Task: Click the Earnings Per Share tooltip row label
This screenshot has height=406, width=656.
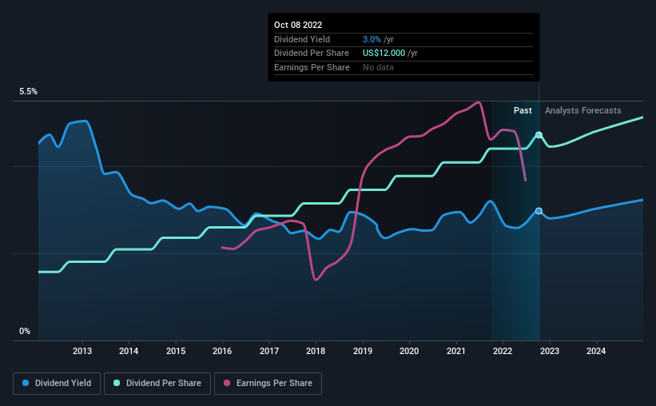Action: tap(312, 67)
